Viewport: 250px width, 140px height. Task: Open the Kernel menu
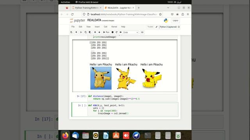tap(114, 27)
